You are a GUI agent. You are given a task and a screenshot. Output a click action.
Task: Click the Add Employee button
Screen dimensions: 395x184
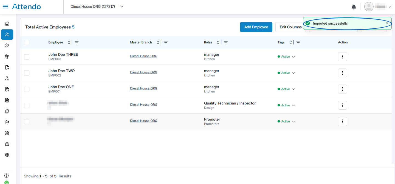point(256,27)
